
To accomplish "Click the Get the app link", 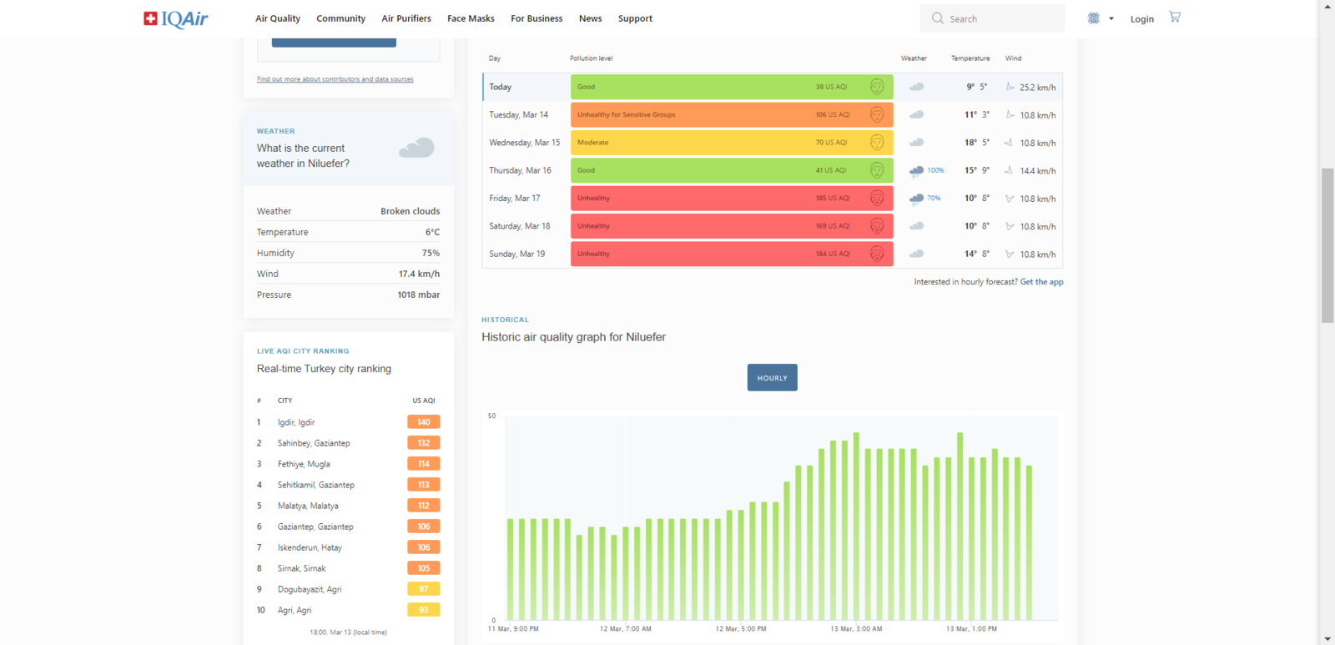I will click(1042, 282).
